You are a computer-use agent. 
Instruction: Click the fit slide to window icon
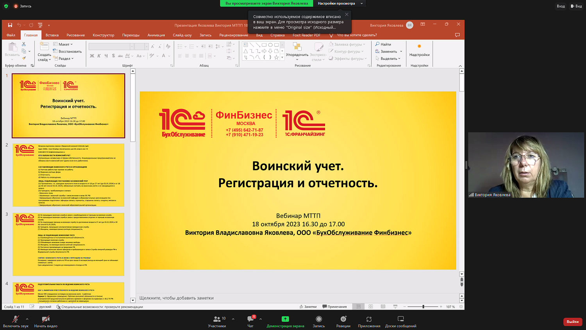pyautogui.click(x=461, y=307)
